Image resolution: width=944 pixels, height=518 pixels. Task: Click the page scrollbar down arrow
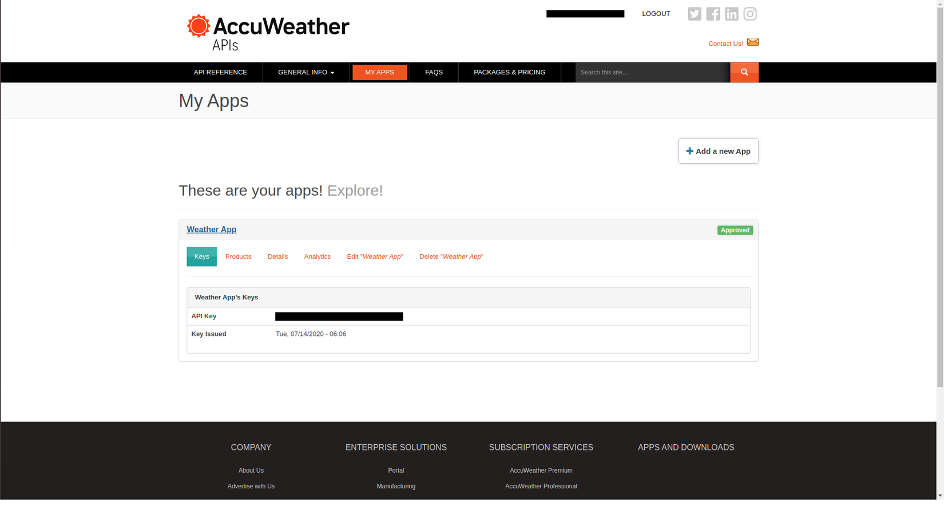pyautogui.click(x=940, y=495)
